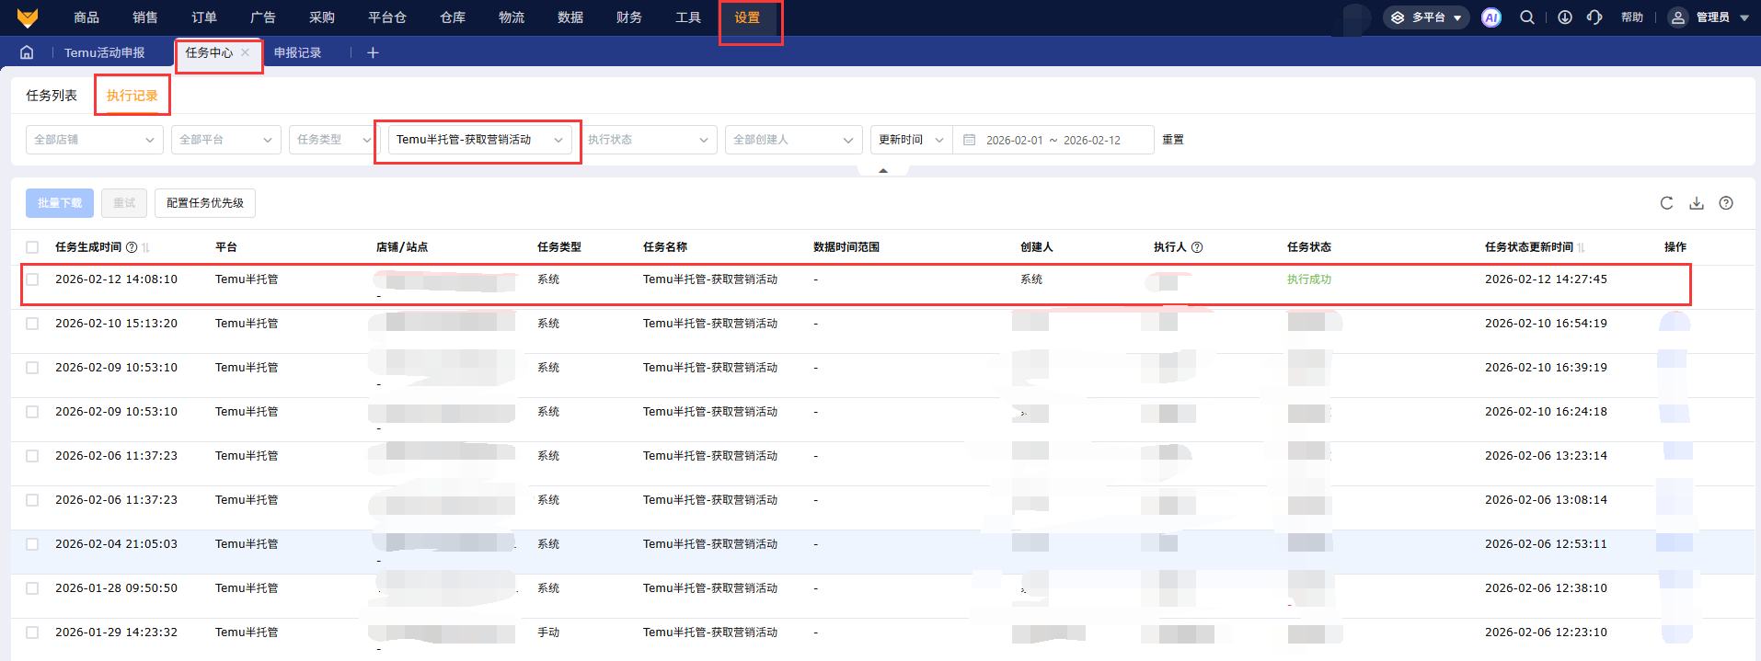Open the 财务 menu
The height and width of the screenshot is (661, 1761).
pyautogui.click(x=629, y=17)
